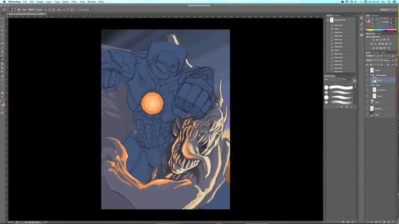Click the color spectrum ramp
The image size is (399, 224).
tap(380, 30)
